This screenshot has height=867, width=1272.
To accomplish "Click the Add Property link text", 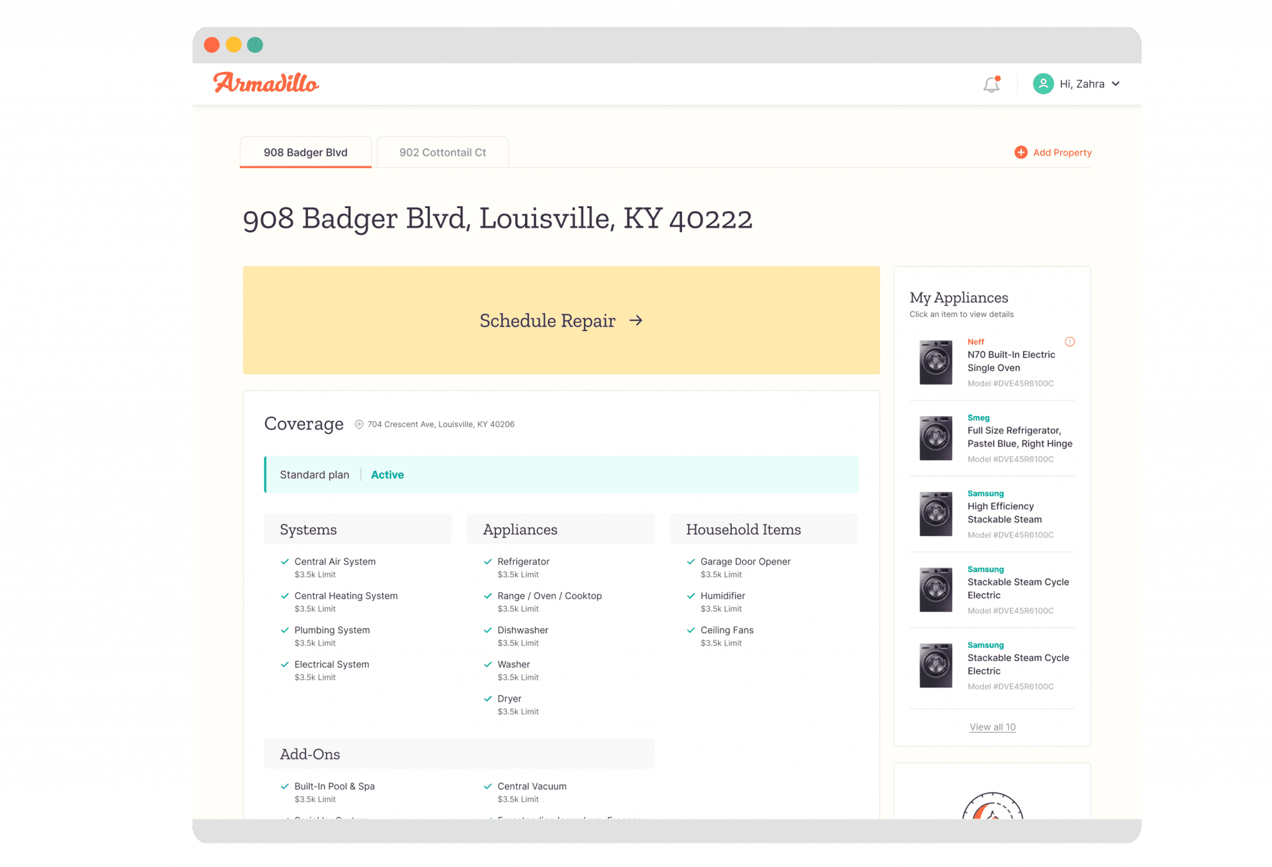I will pos(1062,152).
